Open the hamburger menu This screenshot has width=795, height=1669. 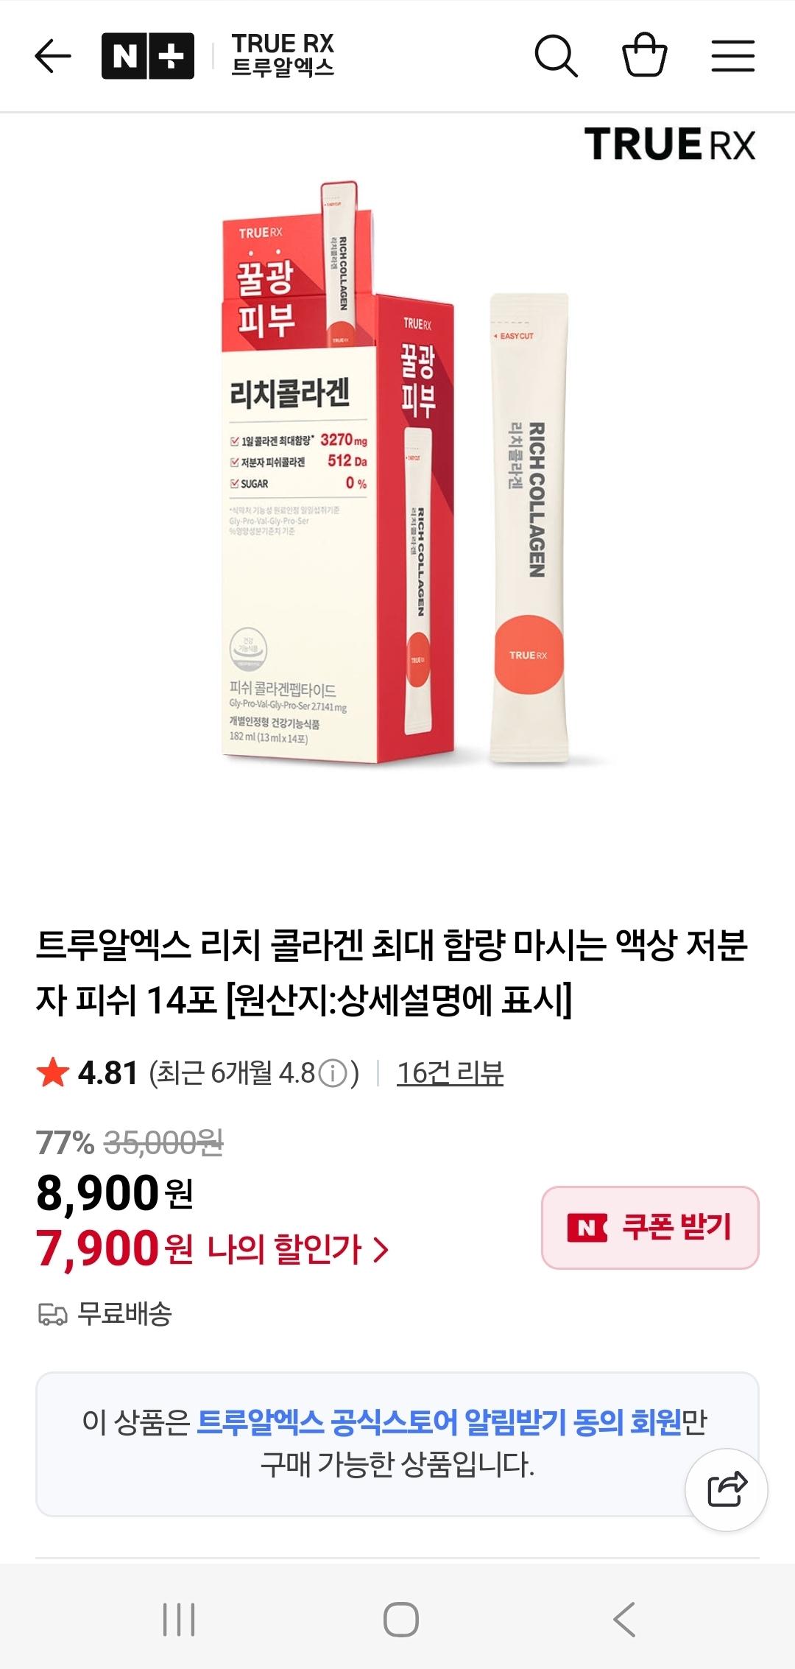pyautogui.click(x=733, y=56)
